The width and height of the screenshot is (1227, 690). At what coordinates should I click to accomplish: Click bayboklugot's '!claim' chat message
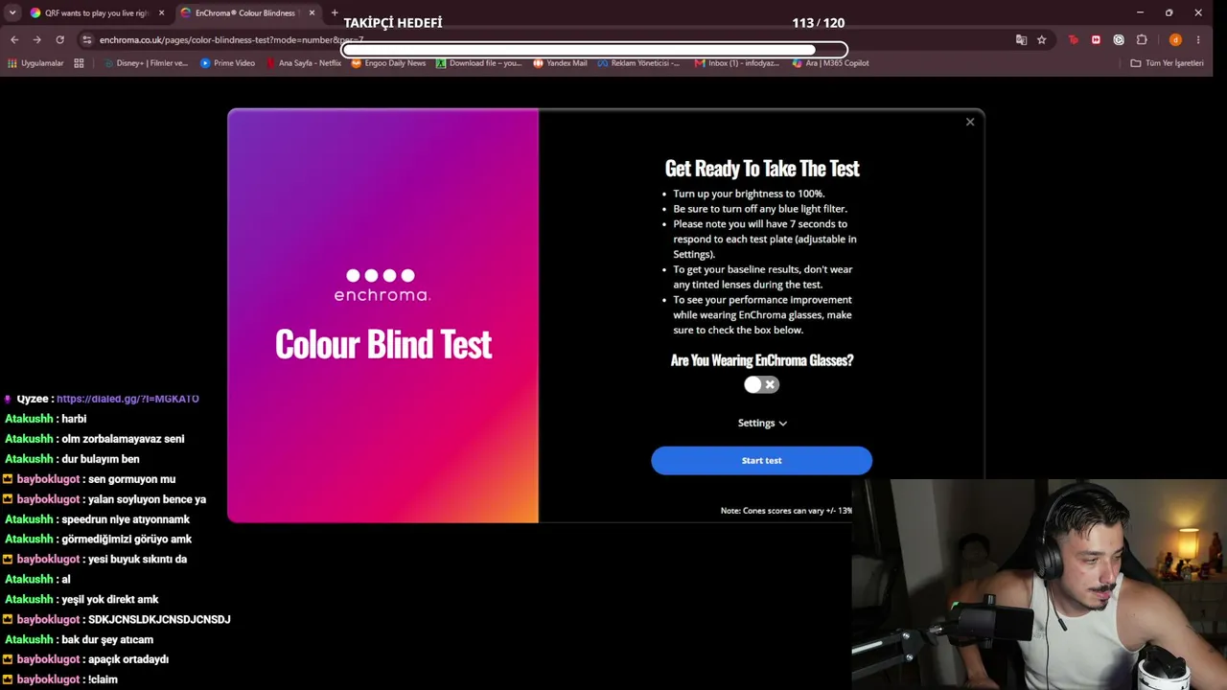click(x=103, y=679)
